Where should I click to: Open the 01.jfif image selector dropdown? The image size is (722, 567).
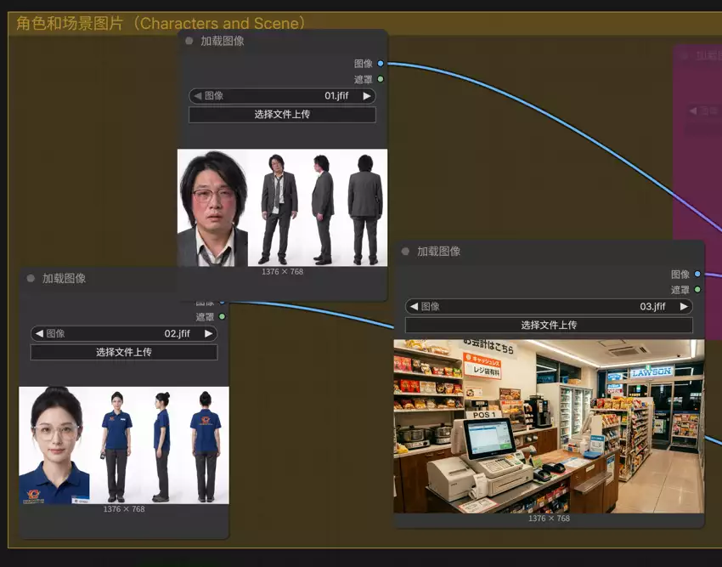(x=282, y=96)
